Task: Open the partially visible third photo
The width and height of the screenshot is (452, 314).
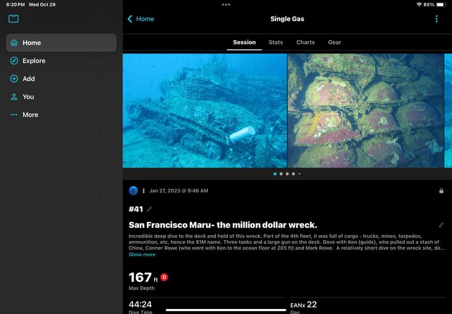Action: pos(448,111)
